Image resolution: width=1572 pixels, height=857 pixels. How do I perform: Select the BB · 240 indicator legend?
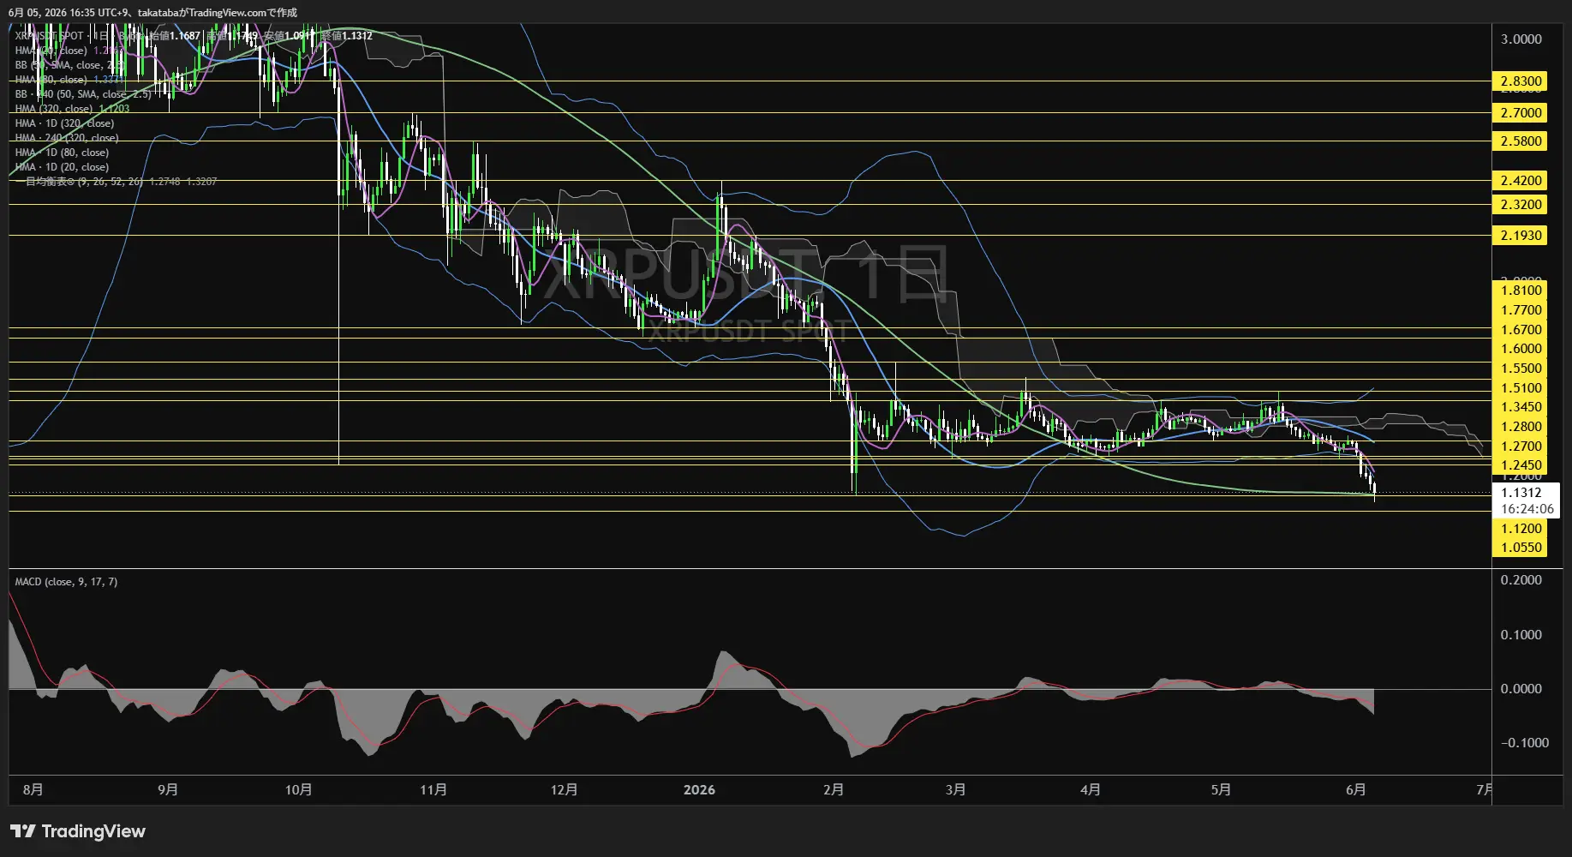pyautogui.click(x=82, y=94)
